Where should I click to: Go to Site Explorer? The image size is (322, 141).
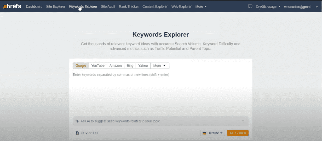pyautogui.click(x=56, y=7)
